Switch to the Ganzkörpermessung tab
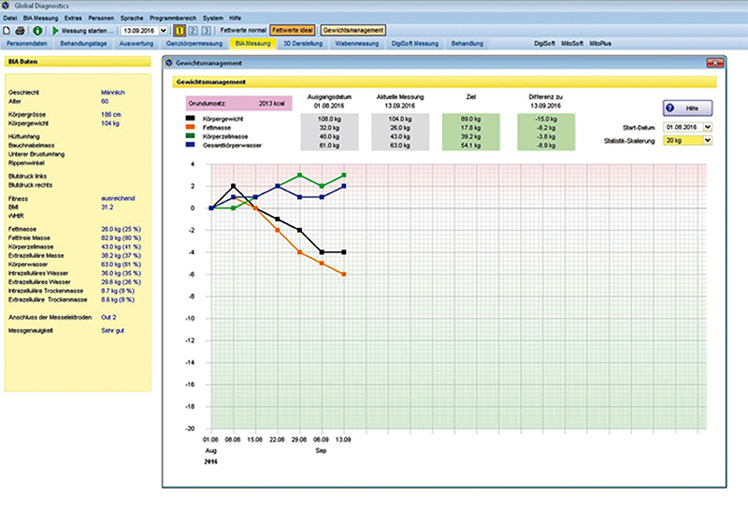 pos(194,43)
